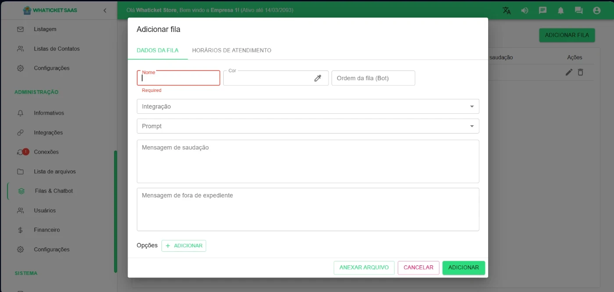The height and width of the screenshot is (292, 614).
Task: Click the eyedropper color picker icon
Action: pyautogui.click(x=318, y=78)
